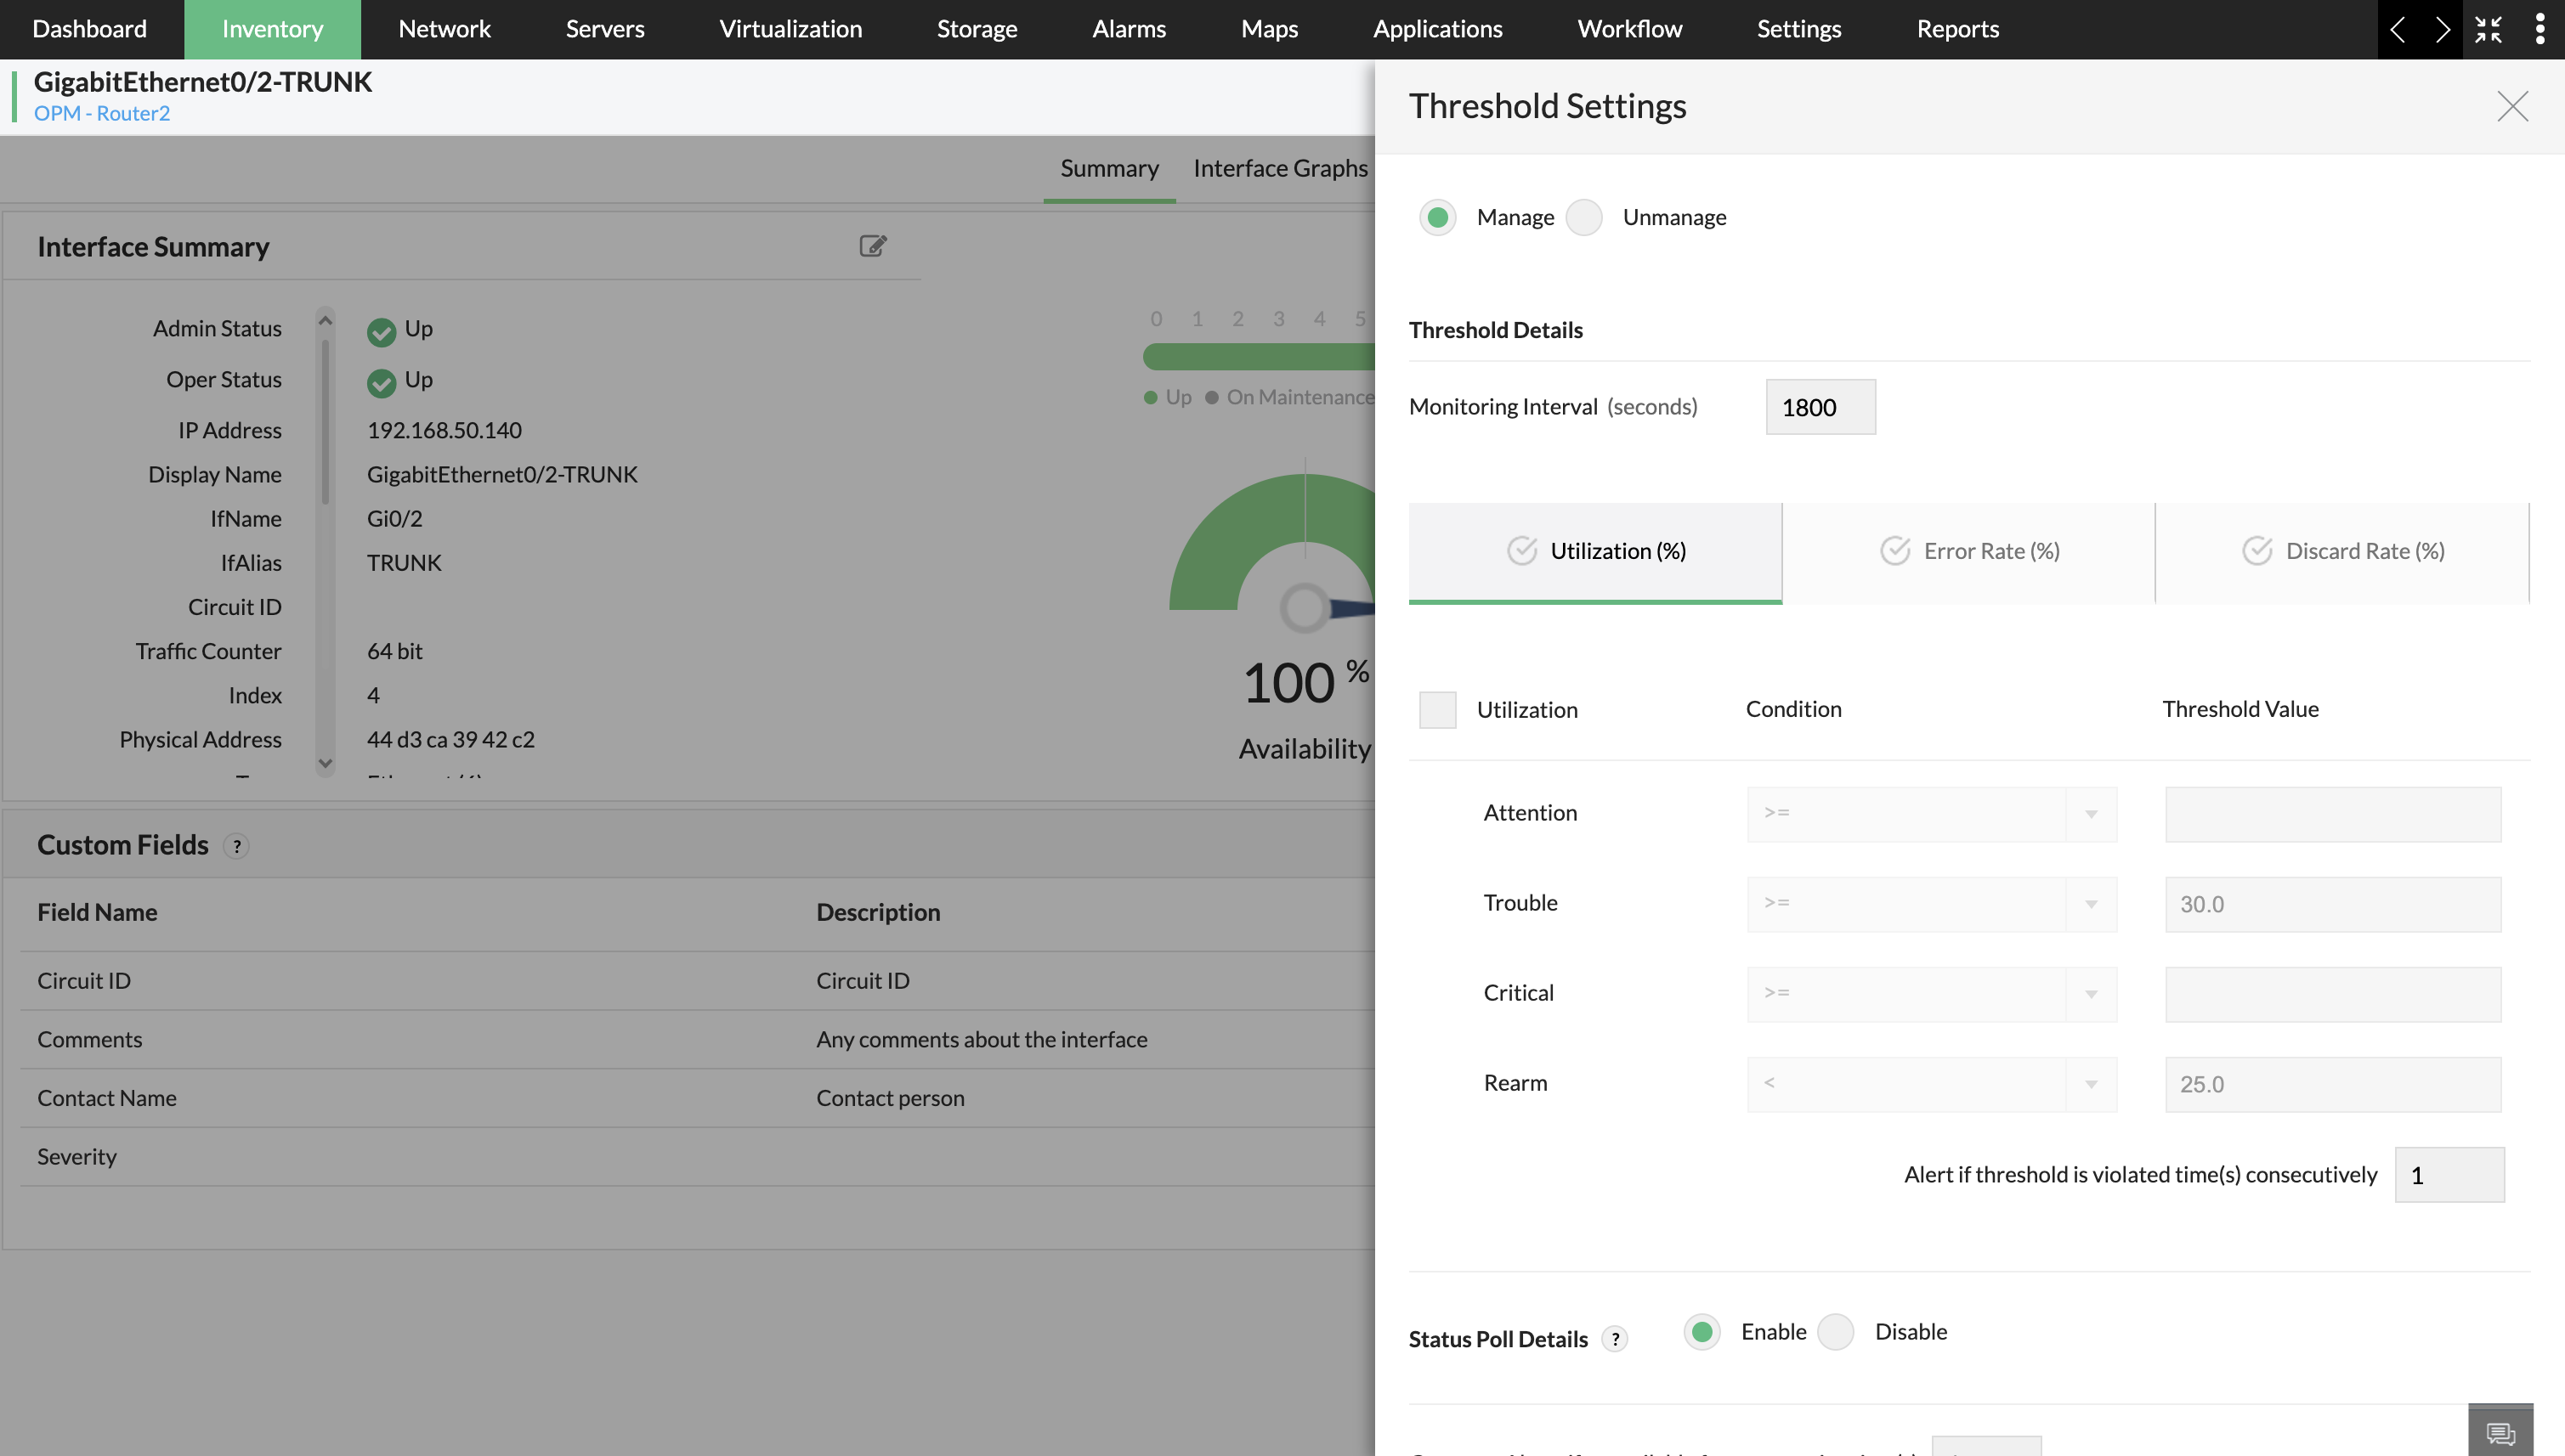The image size is (2565, 1456).
Task: Switch to the Error Rate (%) tab
Action: (x=1968, y=551)
